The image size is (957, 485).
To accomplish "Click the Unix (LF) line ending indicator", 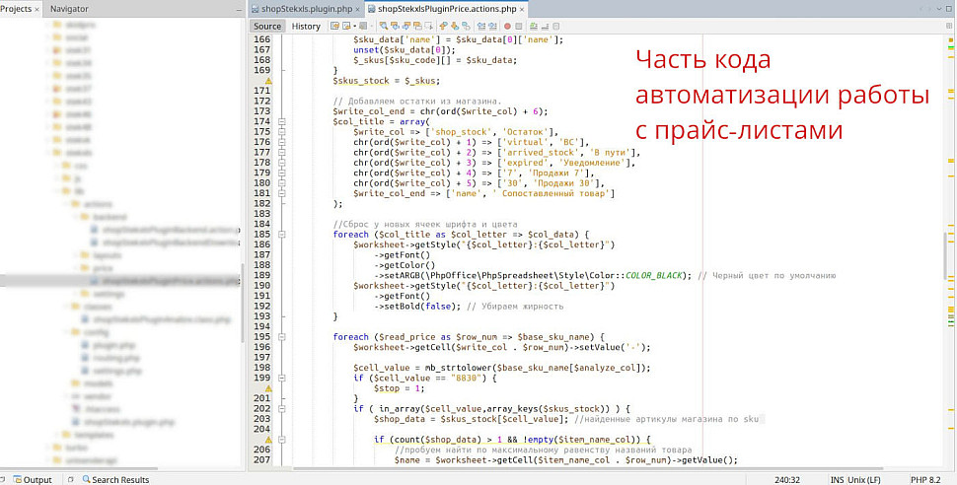I will click(x=864, y=479).
